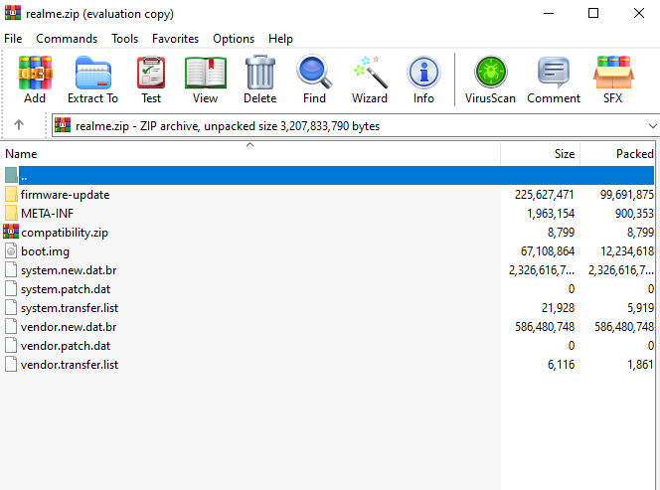Image resolution: width=660 pixels, height=490 pixels.
Task: Click the Find magnifier icon
Action: (x=314, y=72)
